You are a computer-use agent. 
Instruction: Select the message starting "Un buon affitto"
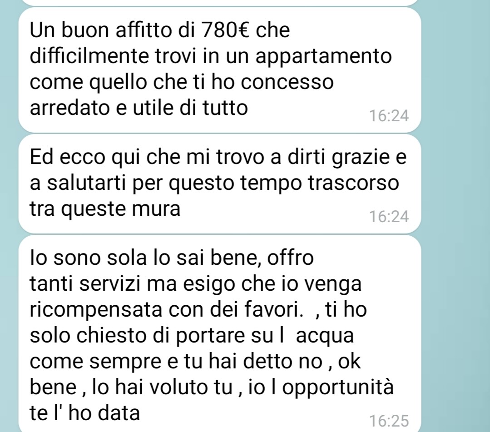coord(220,70)
